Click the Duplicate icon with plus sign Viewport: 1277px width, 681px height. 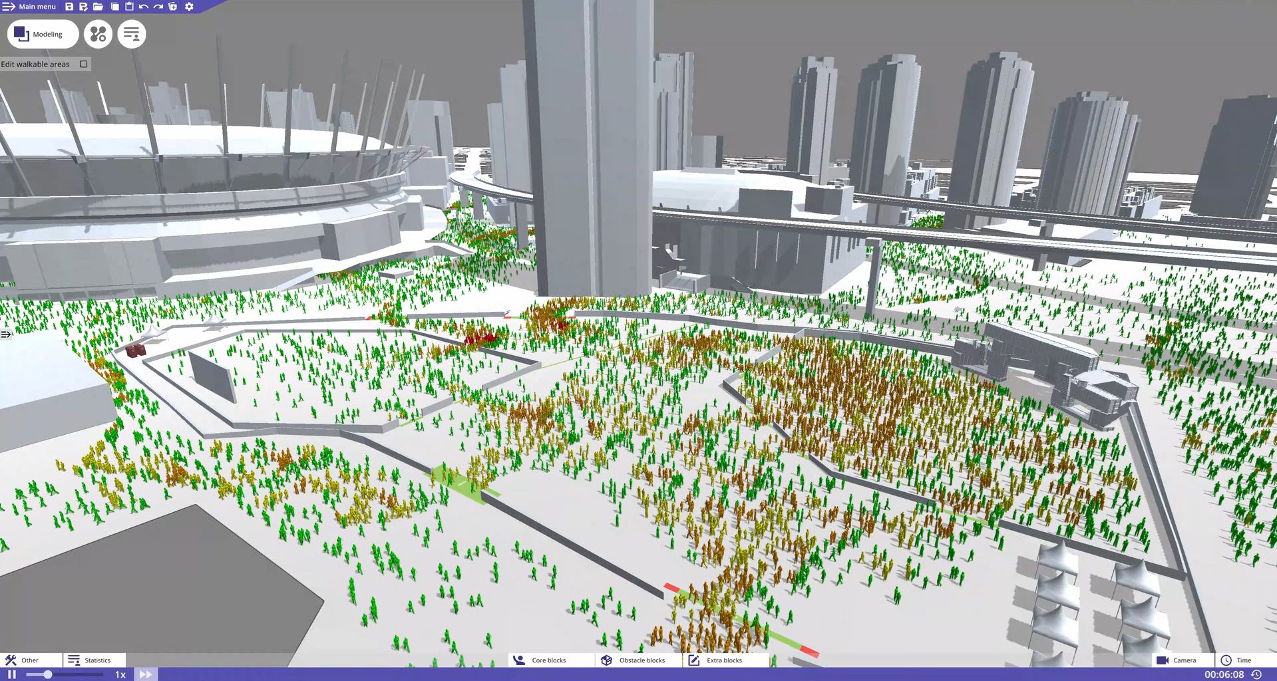pos(173,7)
